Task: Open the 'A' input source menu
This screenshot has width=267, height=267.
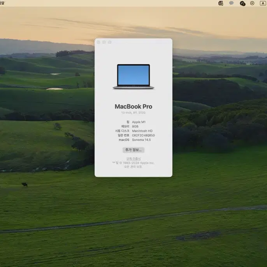Action: point(263,3)
